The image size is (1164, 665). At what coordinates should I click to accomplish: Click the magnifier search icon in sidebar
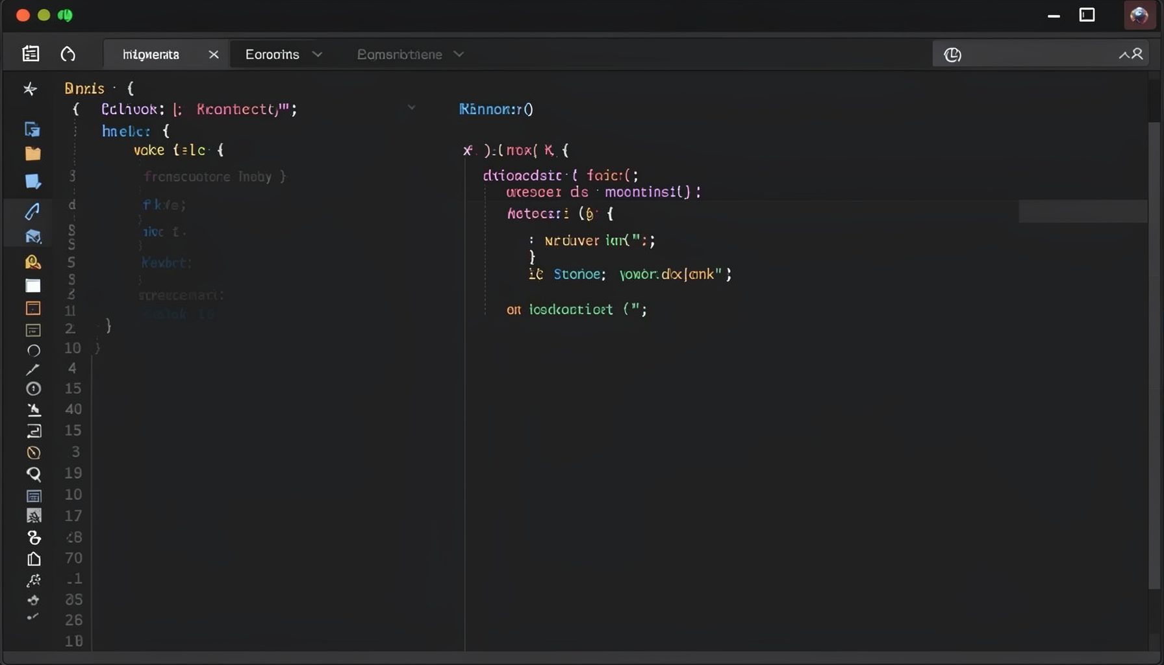coord(34,475)
